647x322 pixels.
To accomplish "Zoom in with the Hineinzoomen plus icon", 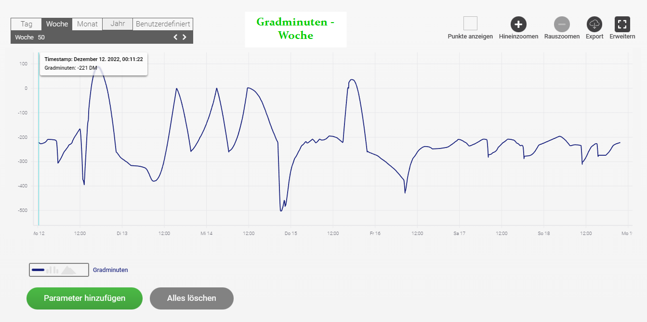I will (x=518, y=24).
